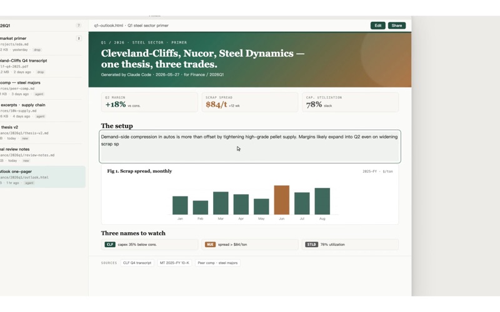Viewport: 500px width, 312px height.
Task: Click 'The setup' heading
Action: coord(117,126)
